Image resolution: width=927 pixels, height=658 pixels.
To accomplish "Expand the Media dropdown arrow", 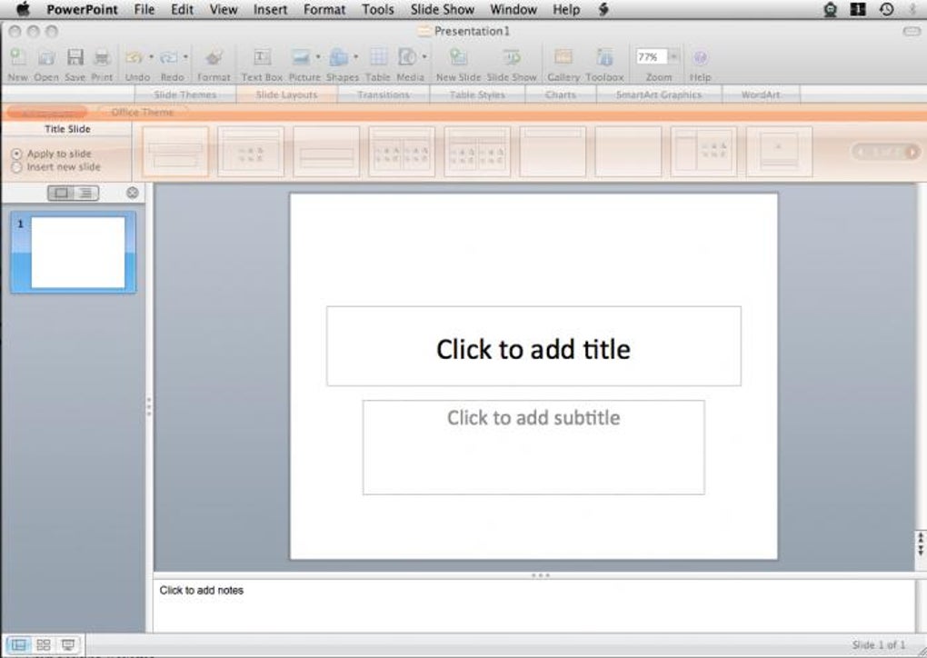I will click(x=424, y=57).
